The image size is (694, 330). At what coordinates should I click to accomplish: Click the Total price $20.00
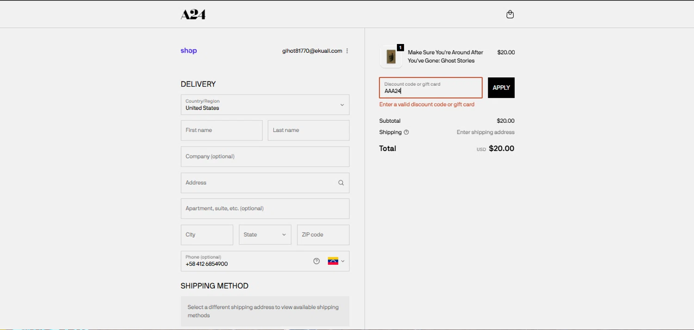click(502, 149)
